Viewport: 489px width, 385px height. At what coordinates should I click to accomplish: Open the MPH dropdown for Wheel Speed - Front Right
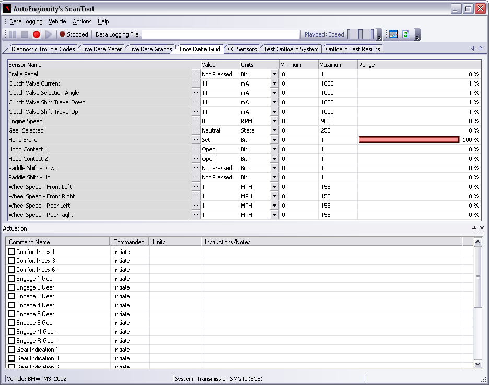click(x=274, y=196)
